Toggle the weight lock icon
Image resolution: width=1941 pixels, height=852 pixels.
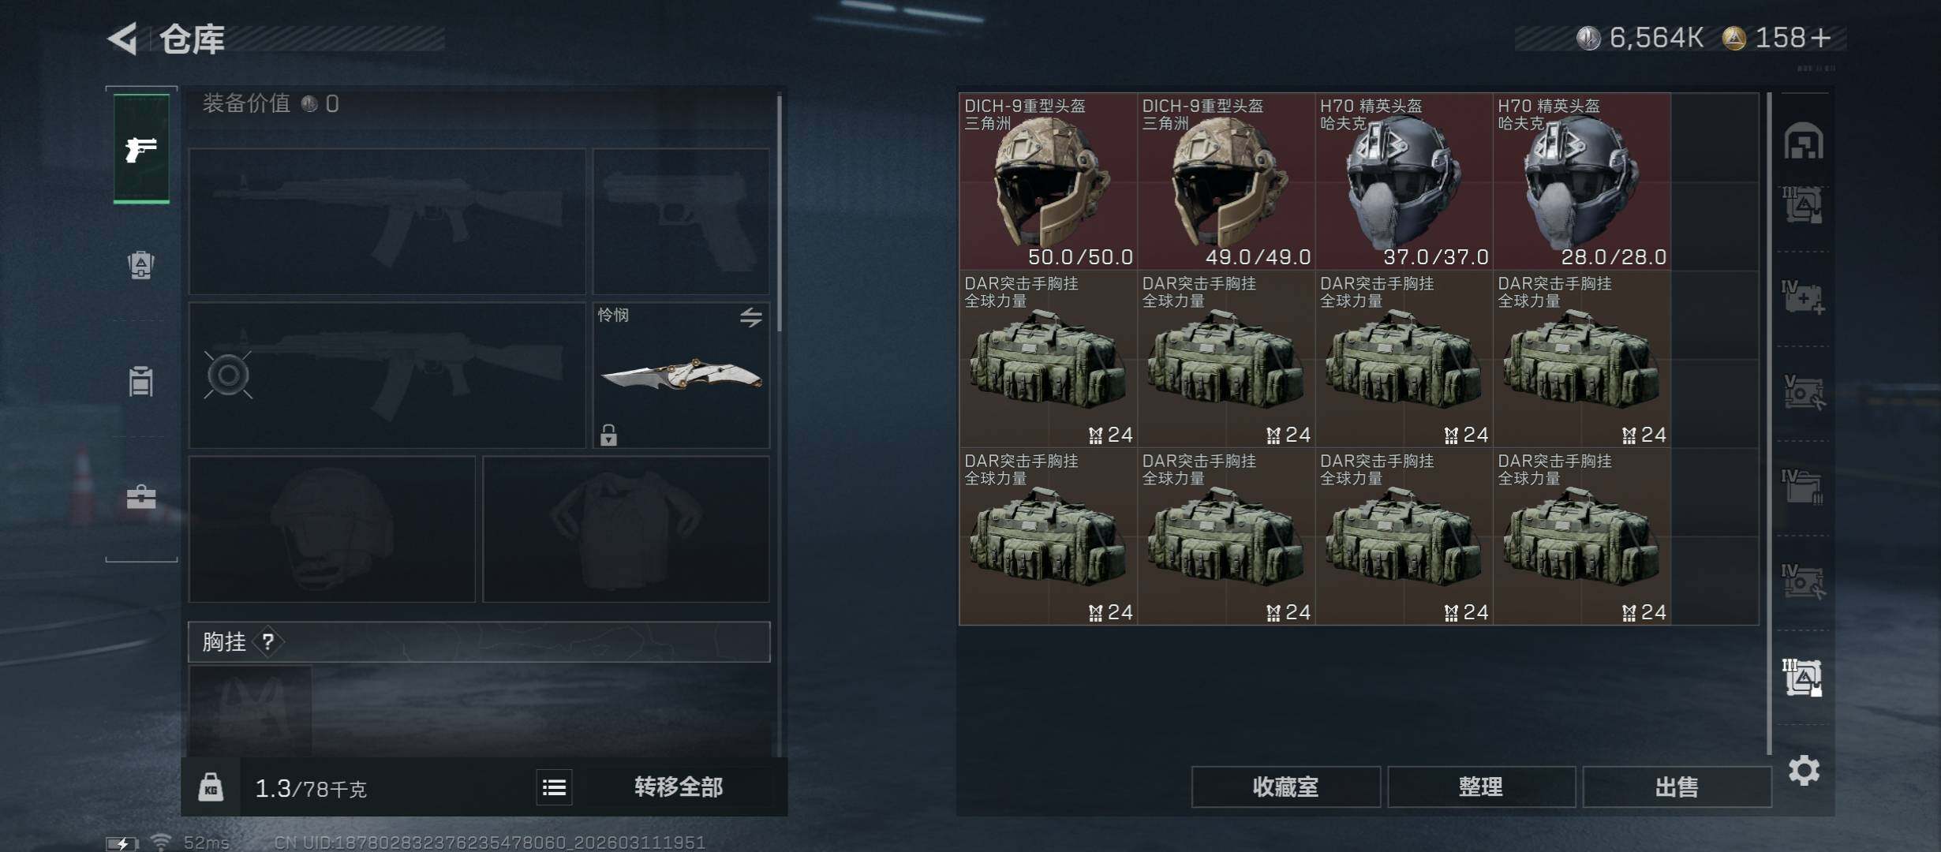(211, 787)
